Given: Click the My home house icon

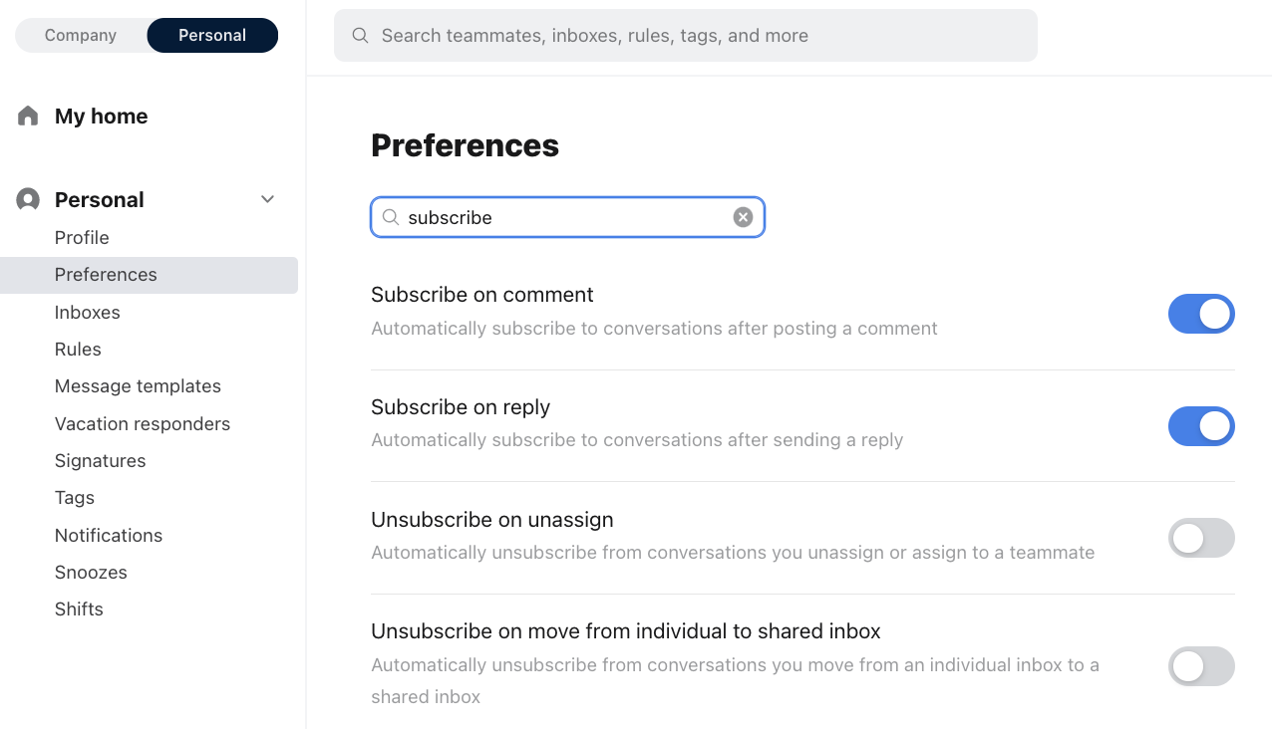Looking at the screenshot, I should tap(28, 116).
